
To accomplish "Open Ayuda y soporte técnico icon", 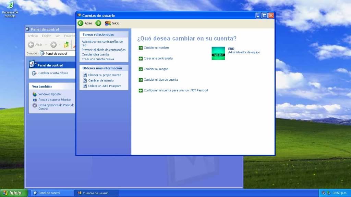I will coord(35,100).
